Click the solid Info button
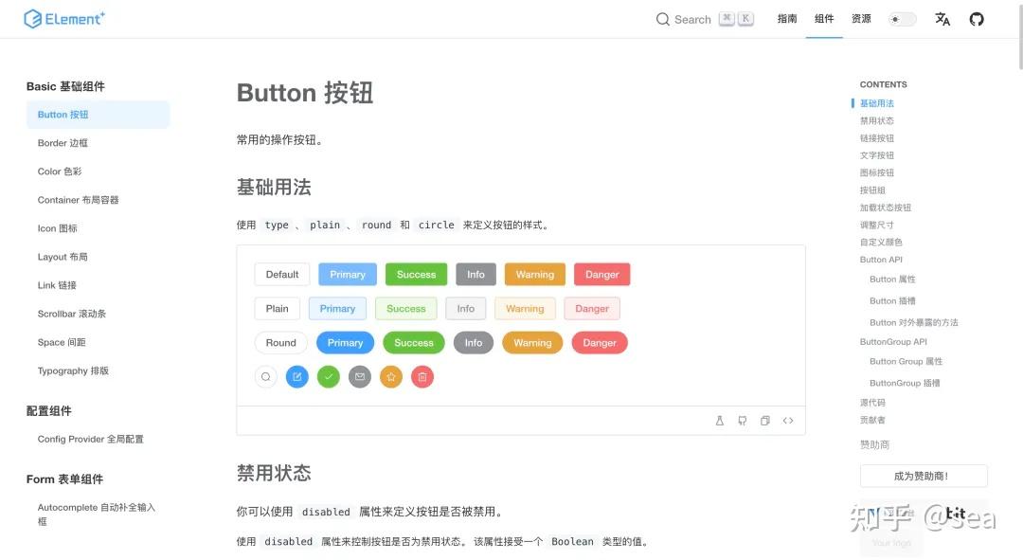 click(x=476, y=275)
